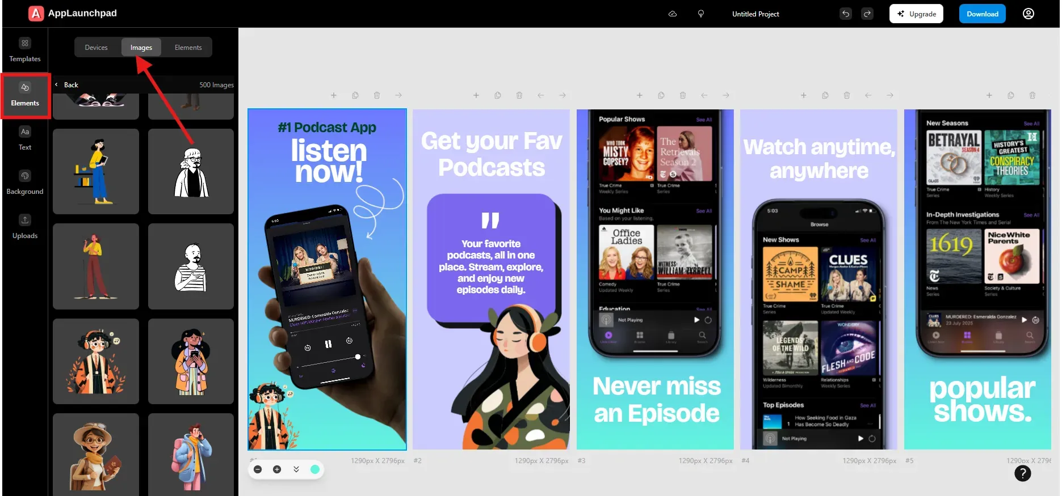This screenshot has width=1062, height=496.
Task: Select the 'Watch anytime, anywhere' screenshot
Action: click(818, 279)
